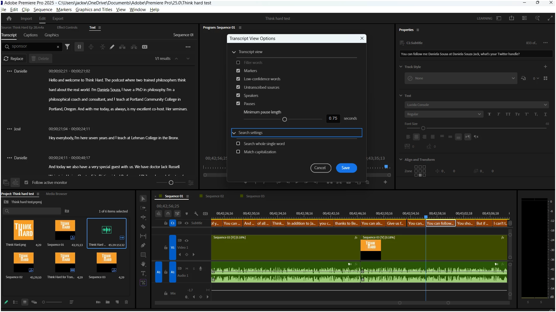Select the Type tool
This screenshot has width=556, height=312.
pyautogui.click(x=143, y=273)
